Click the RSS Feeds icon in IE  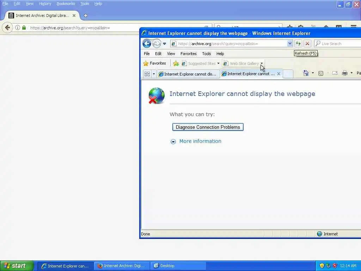321,73
